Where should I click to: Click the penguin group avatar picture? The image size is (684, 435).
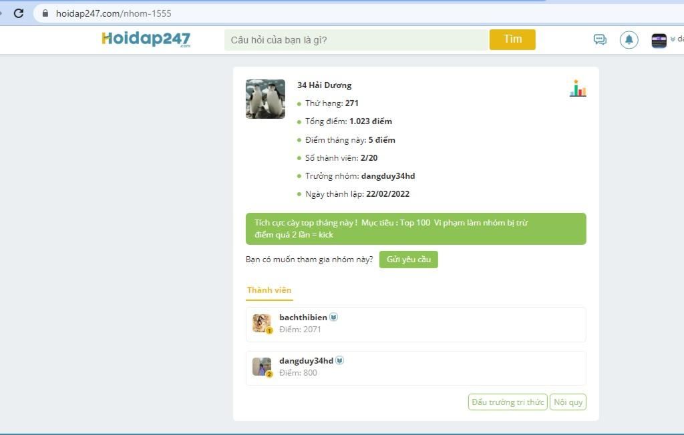point(265,99)
